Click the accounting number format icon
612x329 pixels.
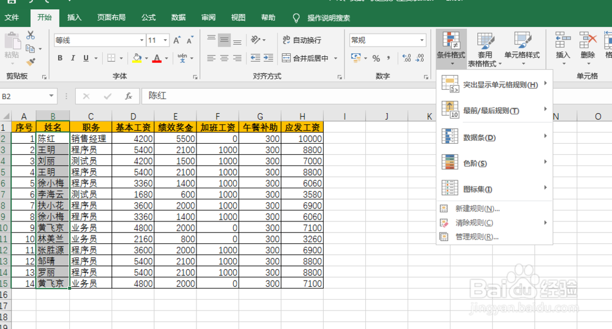pos(356,58)
